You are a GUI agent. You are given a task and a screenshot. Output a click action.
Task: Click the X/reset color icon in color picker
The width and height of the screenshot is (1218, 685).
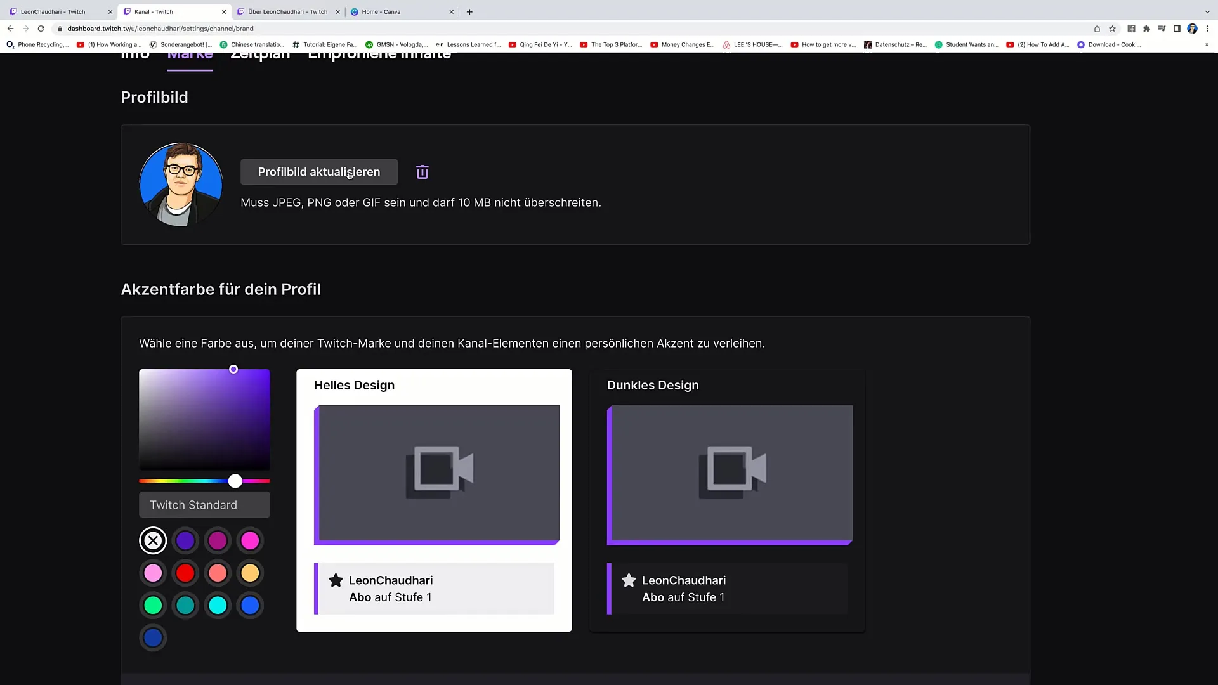(x=152, y=540)
